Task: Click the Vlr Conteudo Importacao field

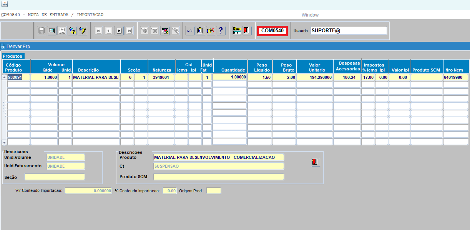Action: tap(89, 191)
